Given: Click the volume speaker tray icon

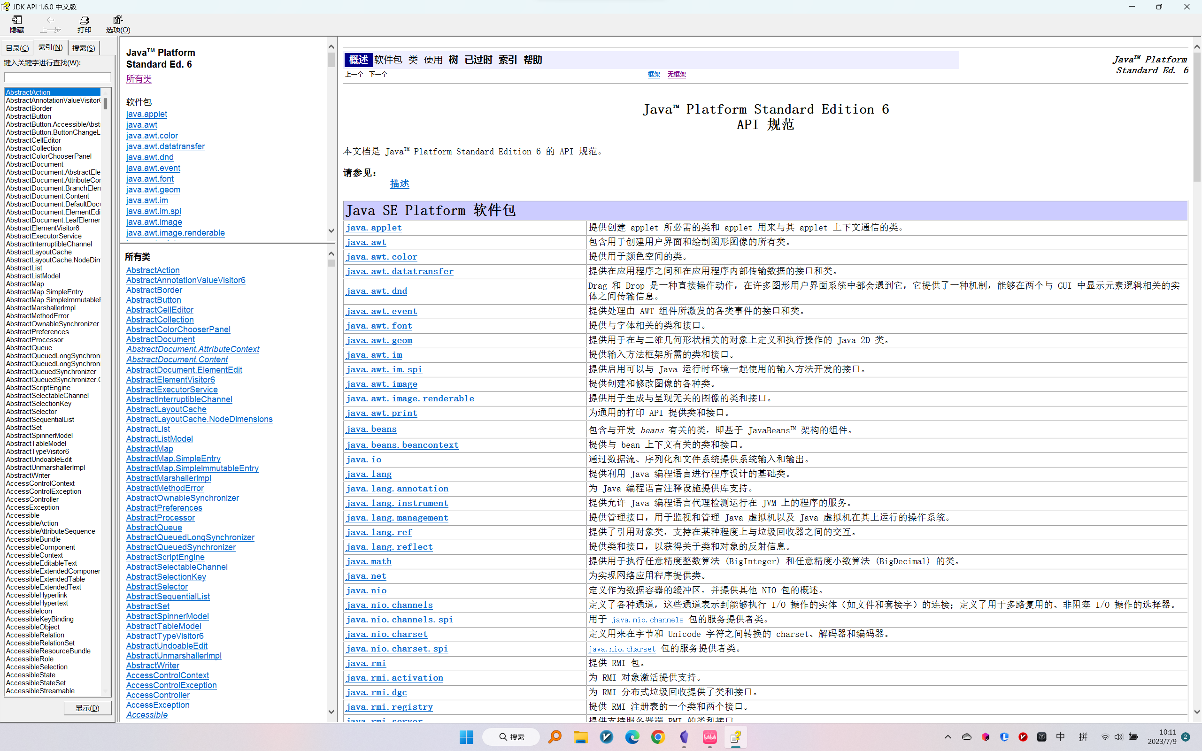Looking at the screenshot, I should click(1118, 737).
